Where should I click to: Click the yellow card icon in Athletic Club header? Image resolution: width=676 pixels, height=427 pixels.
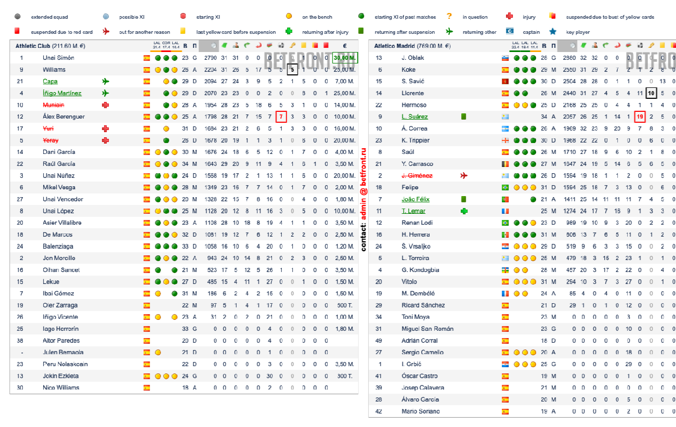click(x=304, y=46)
